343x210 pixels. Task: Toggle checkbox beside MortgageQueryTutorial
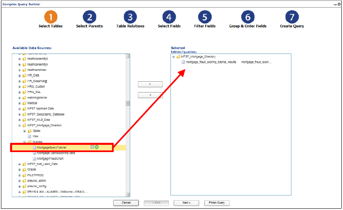pos(92,147)
